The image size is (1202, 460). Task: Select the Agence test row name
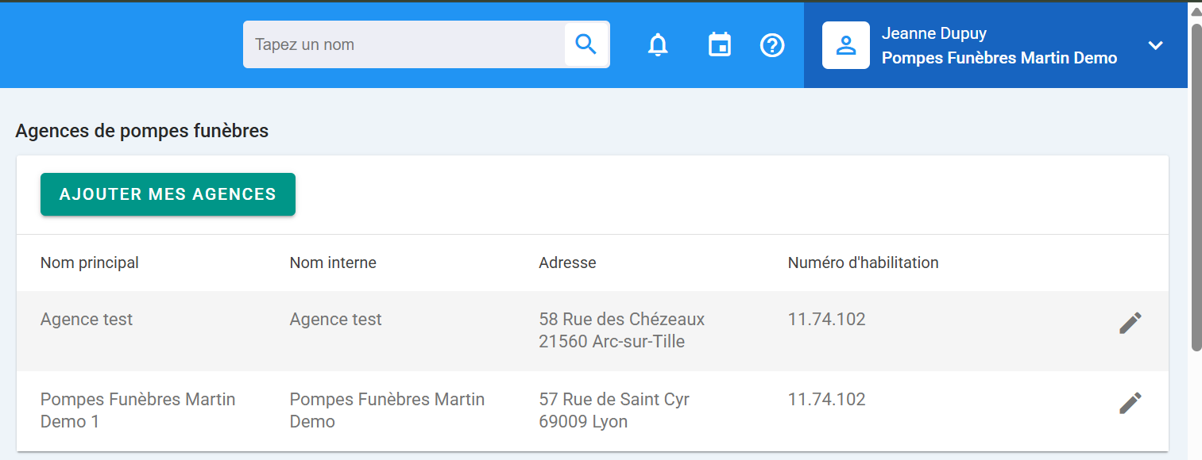[x=87, y=320]
